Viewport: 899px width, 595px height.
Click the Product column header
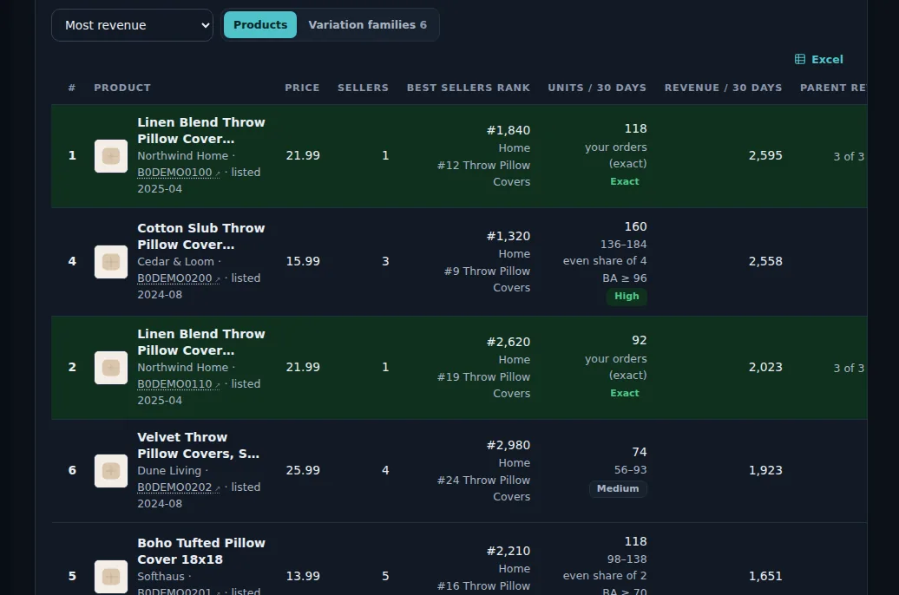tap(122, 88)
